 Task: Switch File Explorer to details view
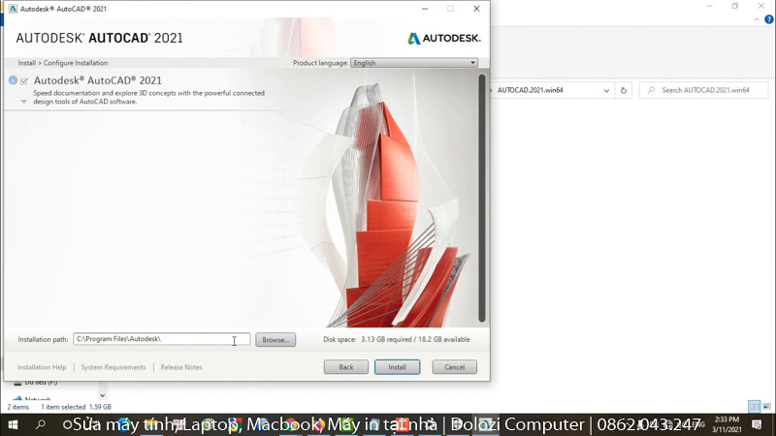pos(755,406)
